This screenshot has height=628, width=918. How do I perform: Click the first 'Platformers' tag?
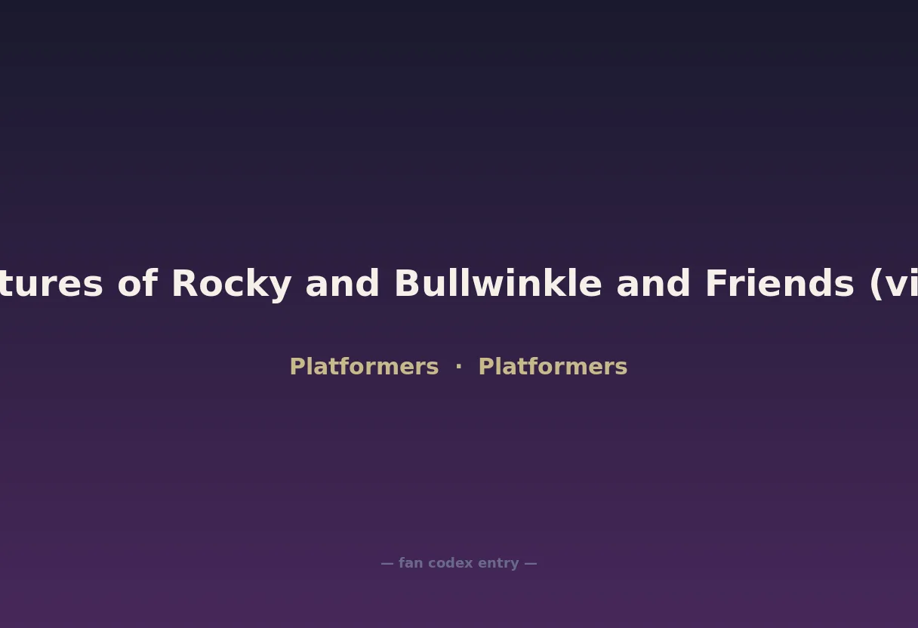pos(364,367)
